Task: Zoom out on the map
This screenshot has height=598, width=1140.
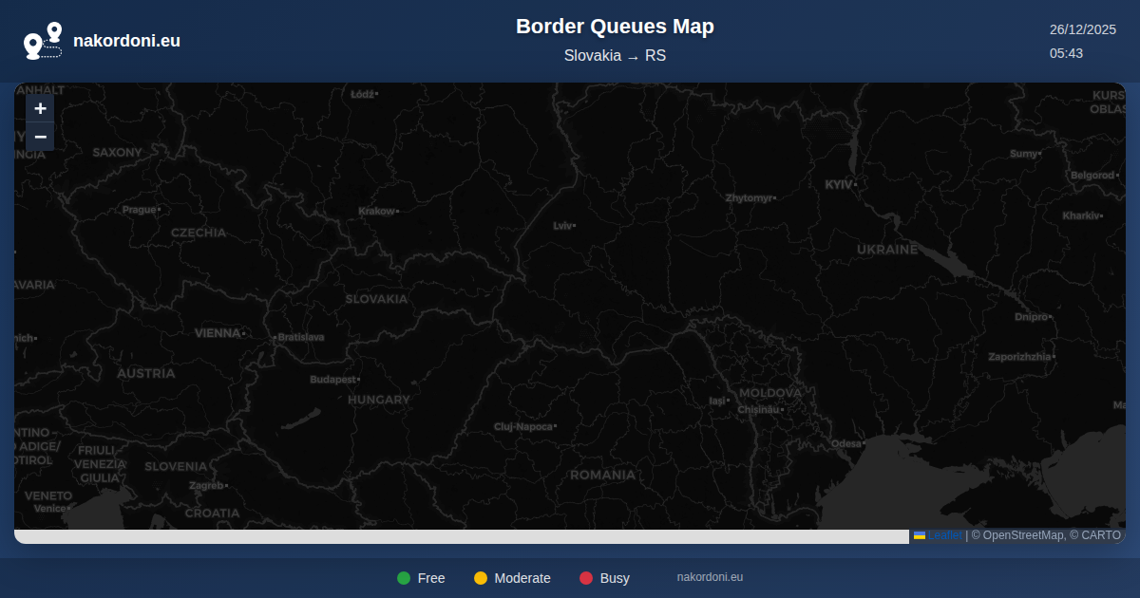Action: (40, 137)
